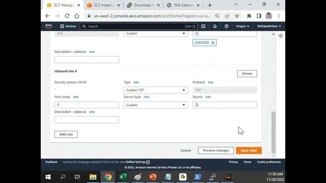This screenshot has width=326, height=183.
Task: Open Info link next to Port range
Action: (76, 97)
